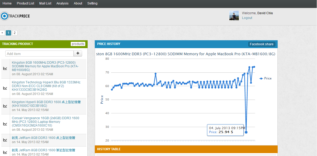The image size is (317, 156).
Task: Open the Analysis menu
Action: tap(63, 3)
